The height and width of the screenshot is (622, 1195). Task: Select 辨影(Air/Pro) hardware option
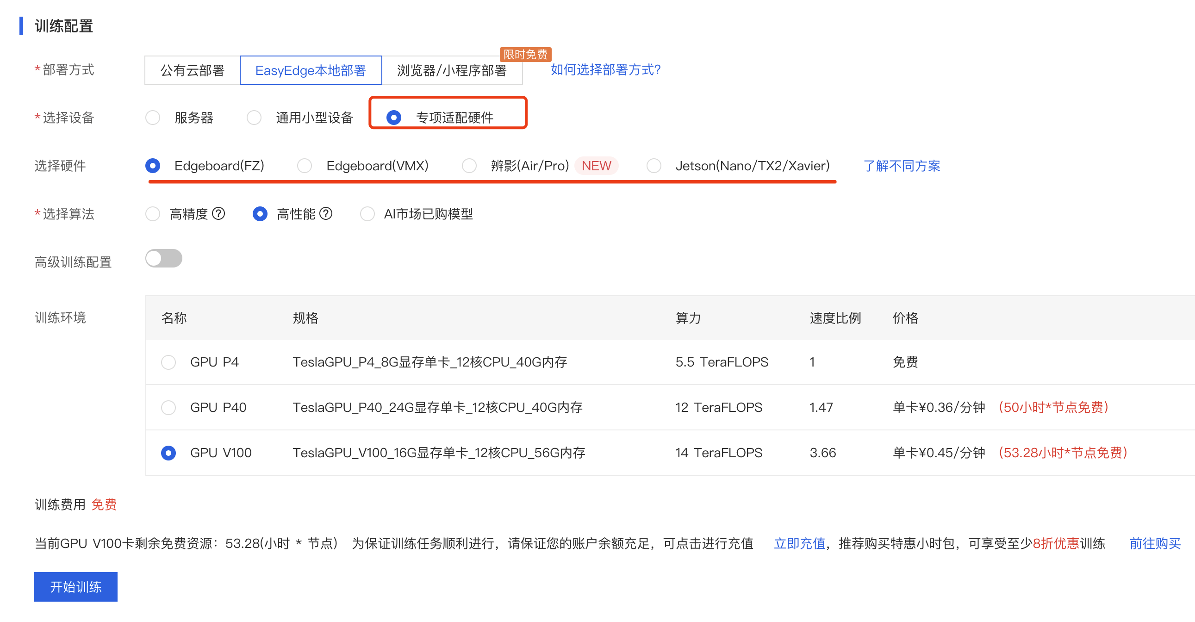(469, 166)
